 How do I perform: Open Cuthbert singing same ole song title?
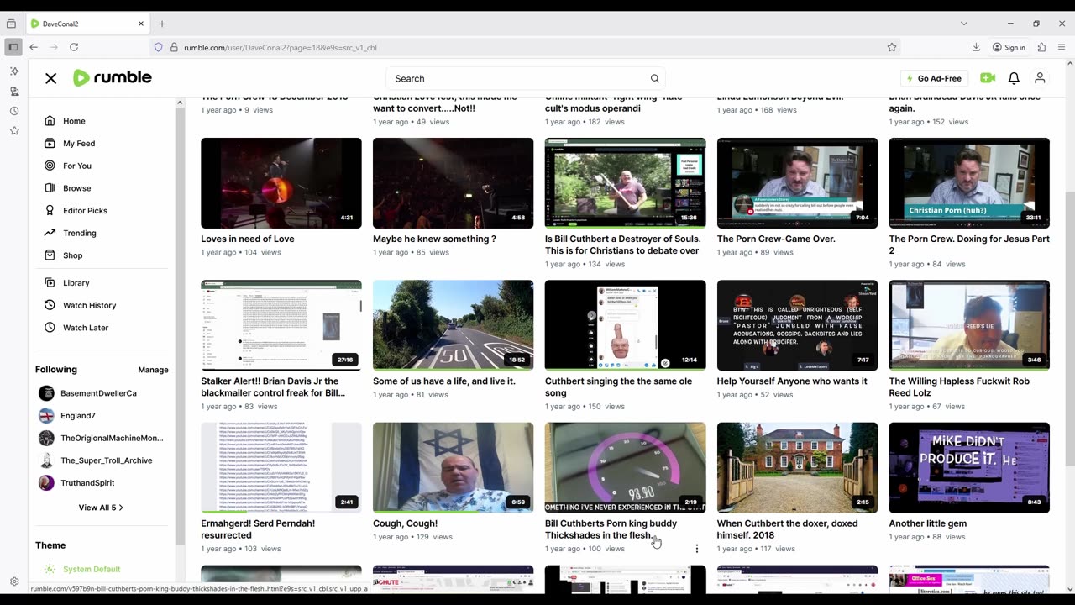pyautogui.click(x=619, y=387)
